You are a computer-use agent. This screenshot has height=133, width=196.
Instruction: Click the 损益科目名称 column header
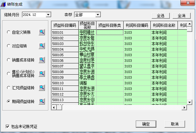coord(87,25)
